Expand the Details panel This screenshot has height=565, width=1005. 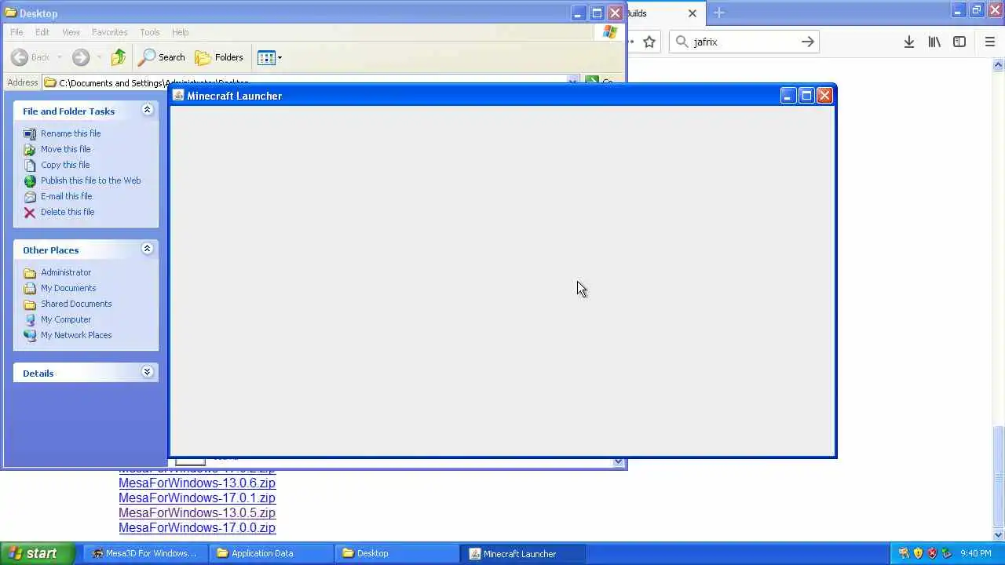(147, 372)
